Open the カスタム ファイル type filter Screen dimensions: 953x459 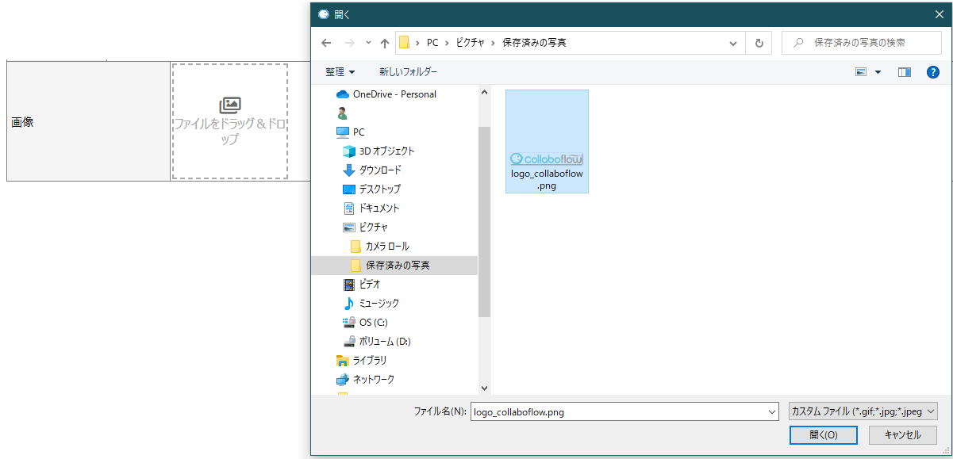tap(863, 412)
